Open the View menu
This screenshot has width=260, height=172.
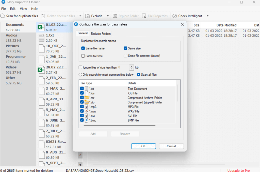23,9
